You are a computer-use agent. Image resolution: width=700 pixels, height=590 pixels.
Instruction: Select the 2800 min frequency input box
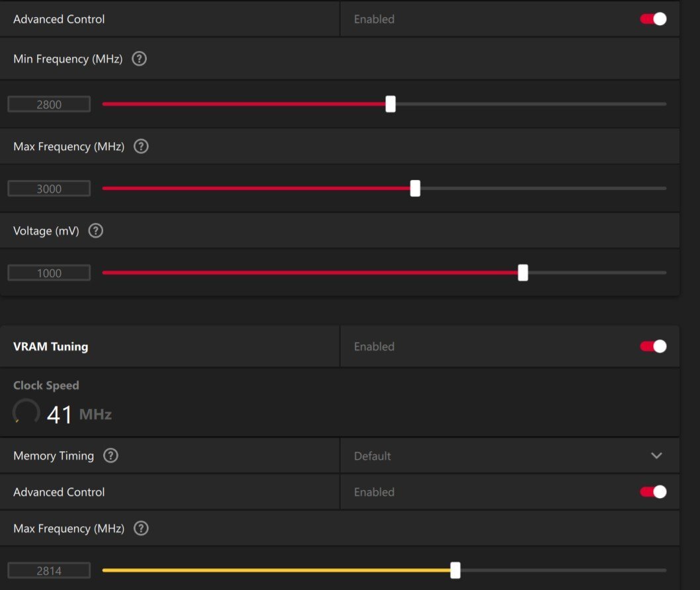pos(49,105)
